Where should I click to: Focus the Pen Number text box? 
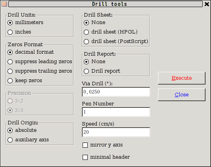pyautogui.click(x=116, y=112)
